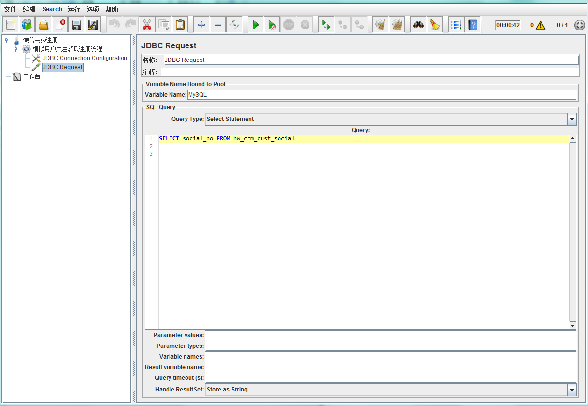Select JDBC Connection Configuration in tree
588x406 pixels.
tap(85, 58)
